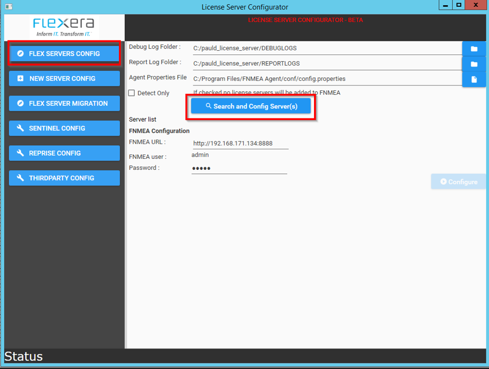Viewport: 489px width, 369px height.
Task: Open the New Server Config section
Action: 64,78
